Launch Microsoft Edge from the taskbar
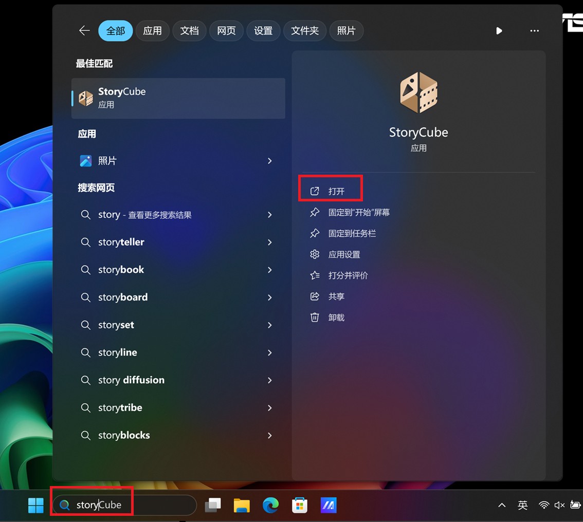This screenshot has width=583, height=522. pos(270,505)
